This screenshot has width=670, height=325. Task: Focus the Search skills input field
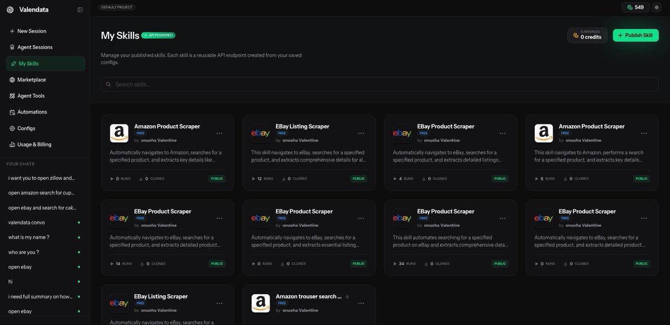pyautogui.click(x=380, y=84)
